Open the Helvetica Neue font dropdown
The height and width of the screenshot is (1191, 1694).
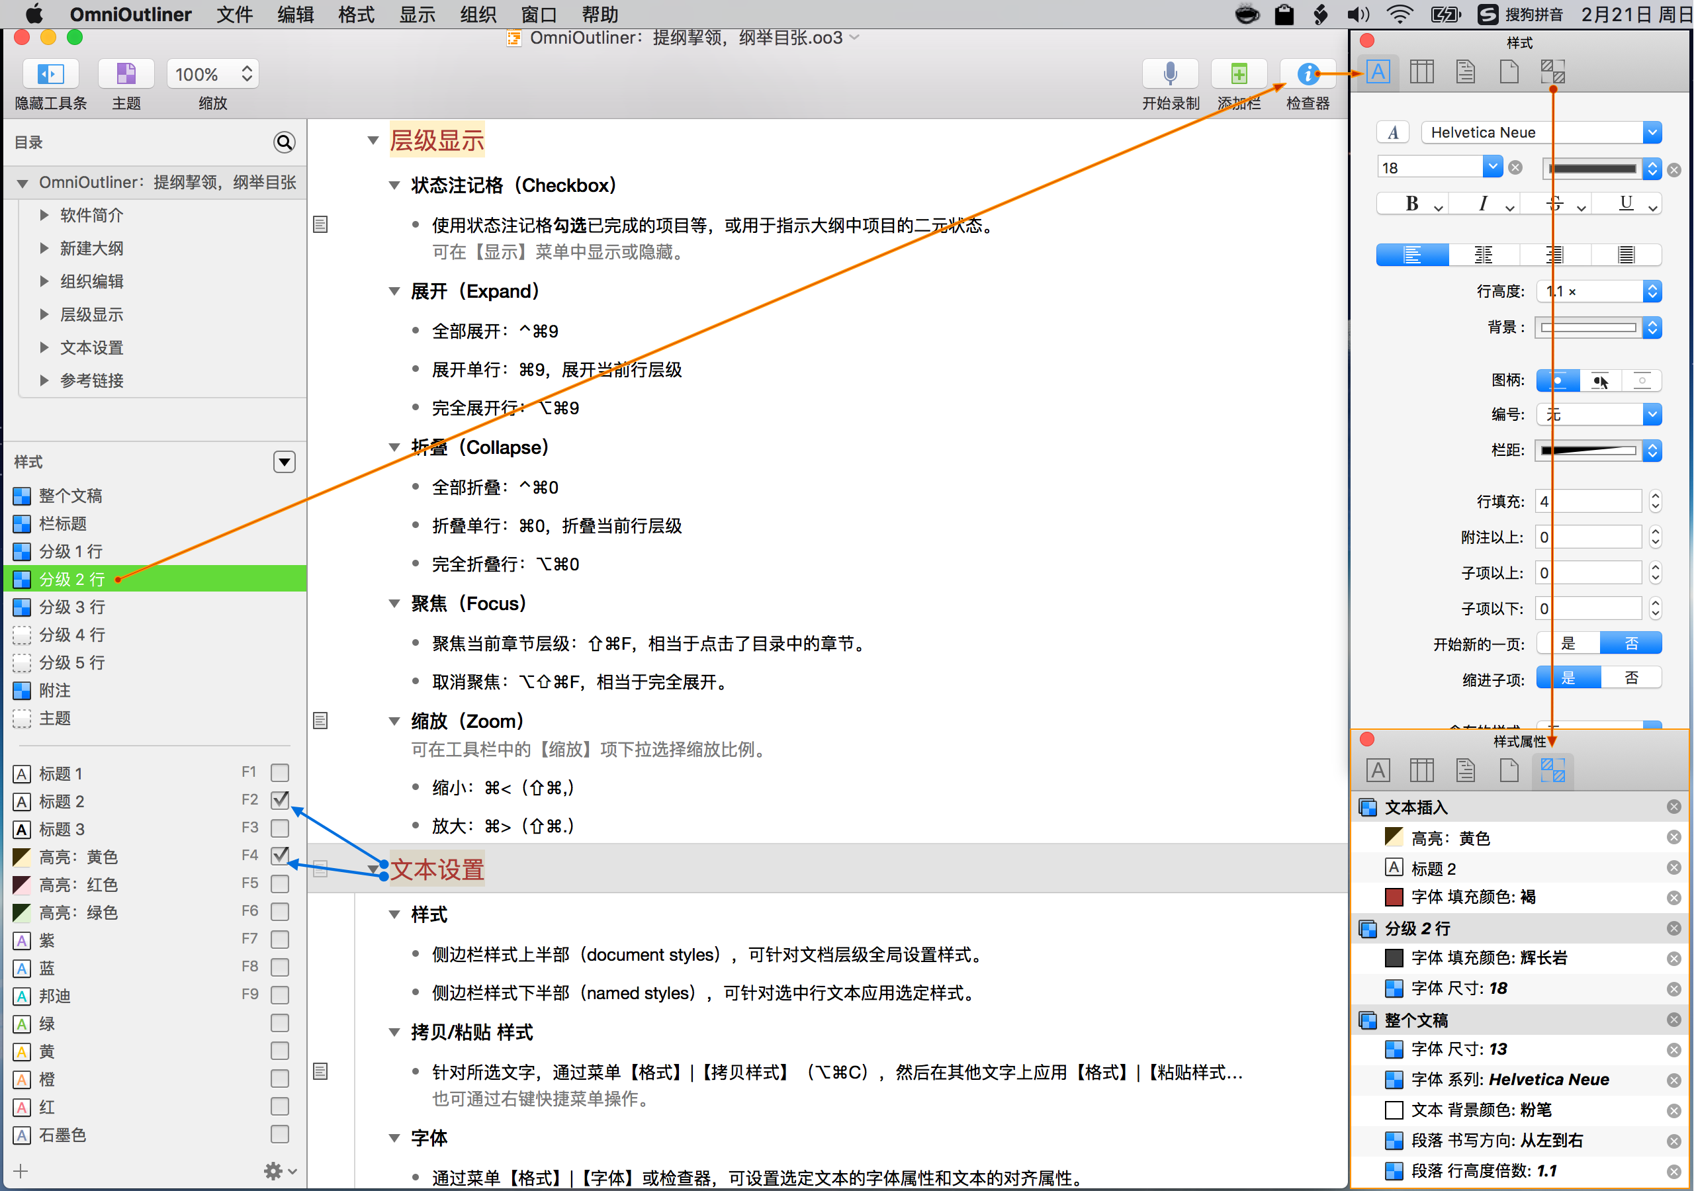1652,132
